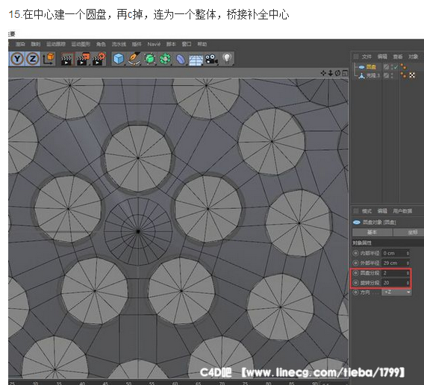Open the green subdivision generator icon
Image resolution: width=424 pixels, height=385 pixels.
pos(150,59)
